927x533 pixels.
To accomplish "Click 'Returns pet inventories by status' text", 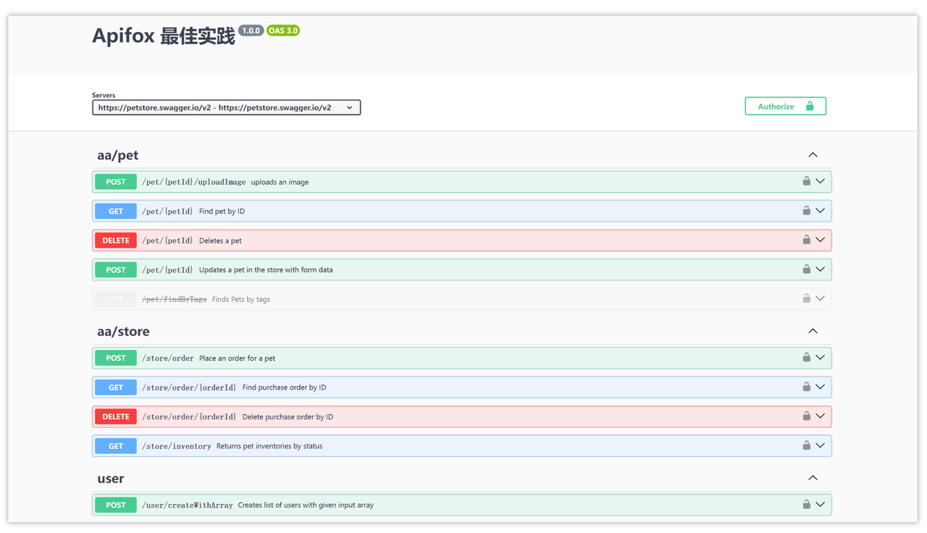I will (269, 446).
